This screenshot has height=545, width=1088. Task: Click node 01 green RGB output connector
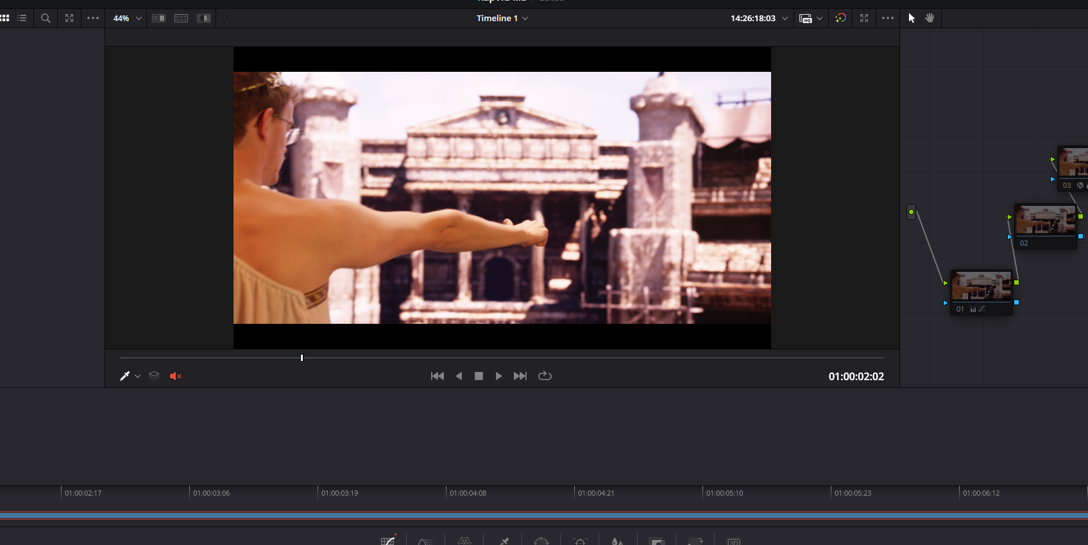point(1017,282)
